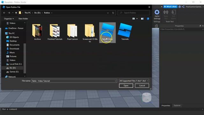The width and height of the screenshot is (204, 115).
Task: Select the Tutorials Roblox file
Action: [x=125, y=32]
